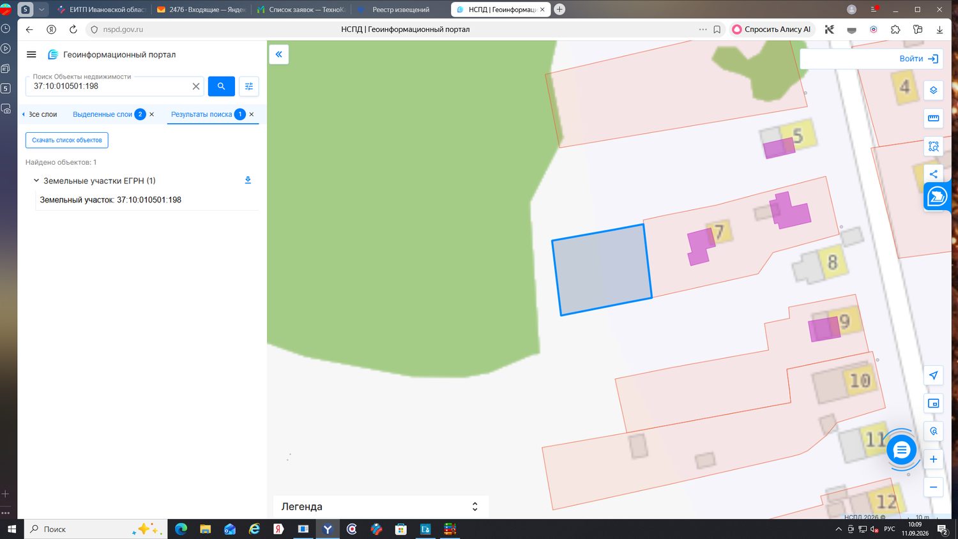Image resolution: width=958 pixels, height=539 pixels.
Task: Open browser downloads icon
Action: (x=939, y=29)
